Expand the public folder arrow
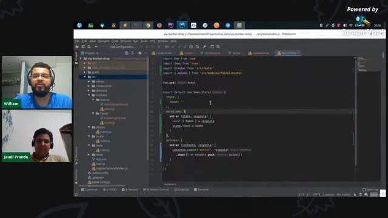Image resolution: width=388 pixels, height=218 pixels. tap(85, 73)
